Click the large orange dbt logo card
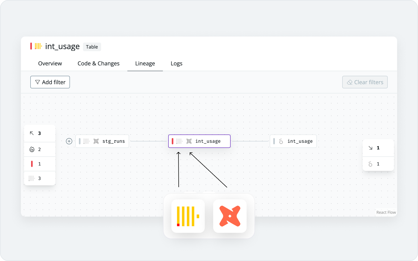This screenshot has width=418, height=261. pyautogui.click(x=230, y=216)
